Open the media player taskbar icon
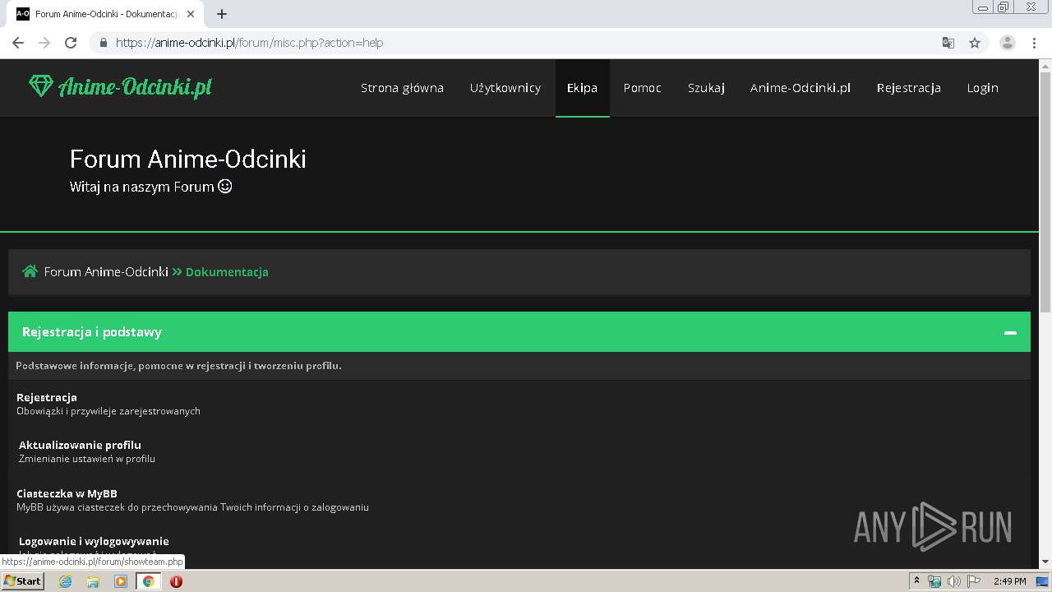This screenshot has height=592, width=1052. click(x=121, y=581)
